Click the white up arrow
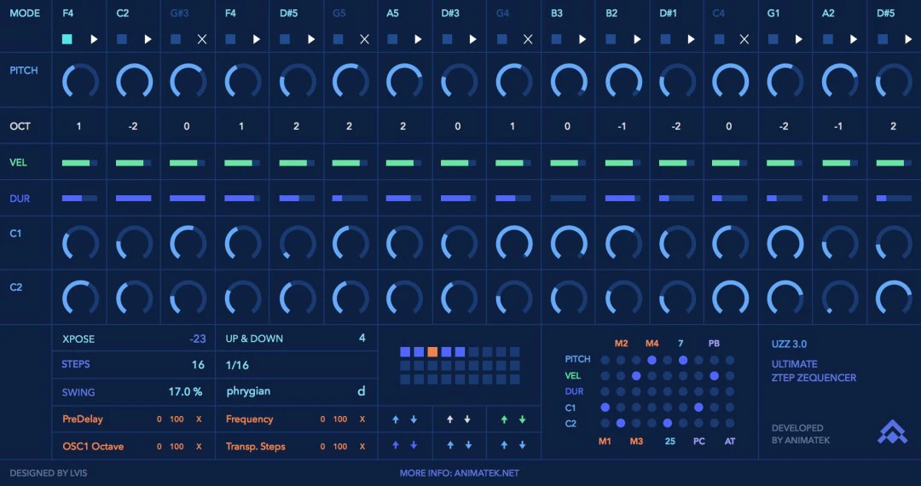 point(450,419)
